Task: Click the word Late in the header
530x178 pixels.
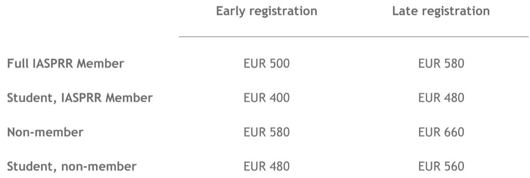Action: pyautogui.click(x=403, y=11)
